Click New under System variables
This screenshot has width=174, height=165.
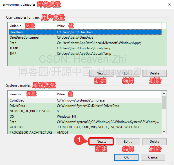pyautogui.click(x=101, y=141)
